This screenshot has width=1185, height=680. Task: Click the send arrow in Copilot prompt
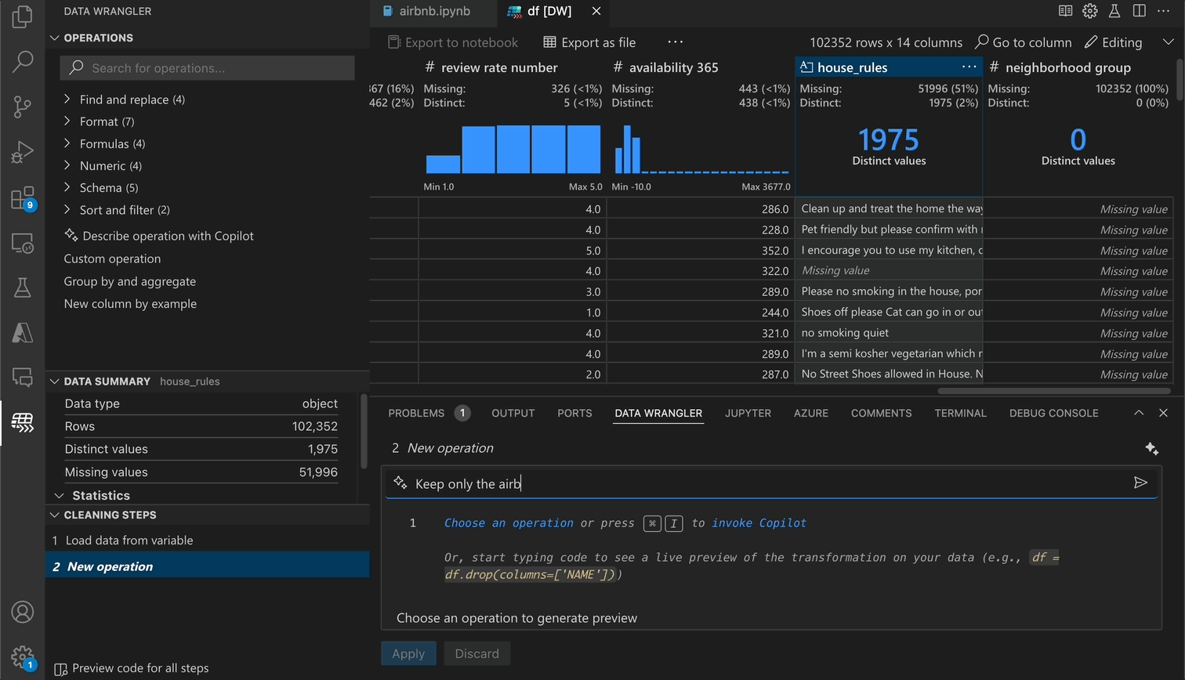1140,483
